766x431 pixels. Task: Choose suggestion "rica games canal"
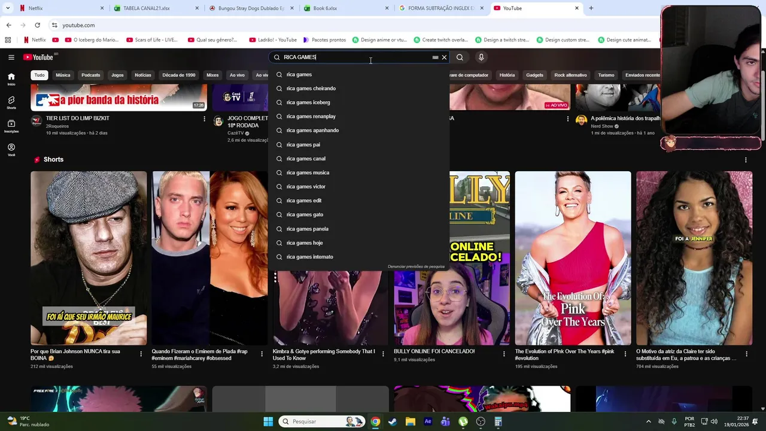pos(359,159)
